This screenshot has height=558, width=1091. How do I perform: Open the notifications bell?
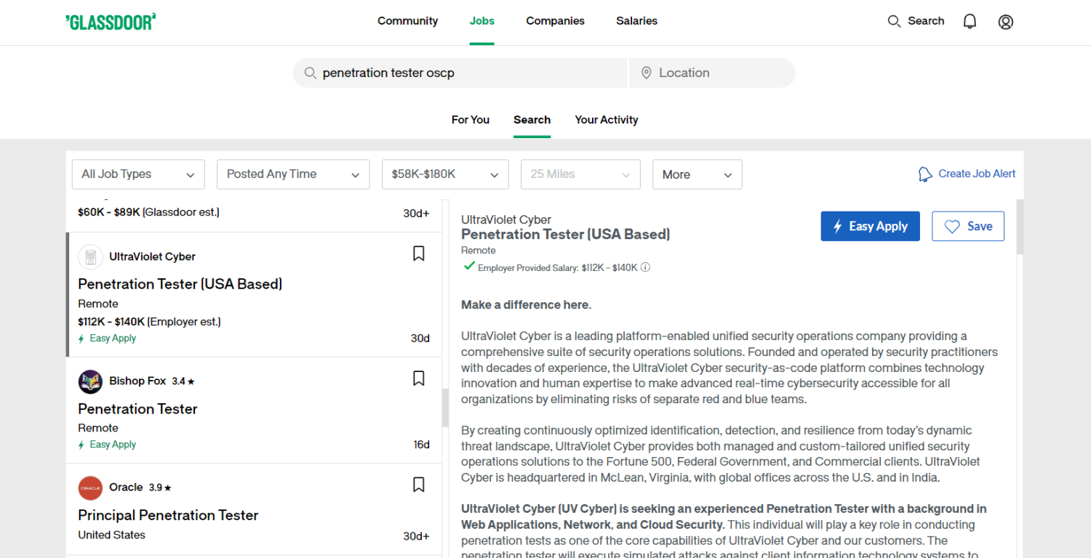click(970, 22)
